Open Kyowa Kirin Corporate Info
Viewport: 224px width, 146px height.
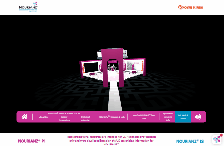coord(168,117)
